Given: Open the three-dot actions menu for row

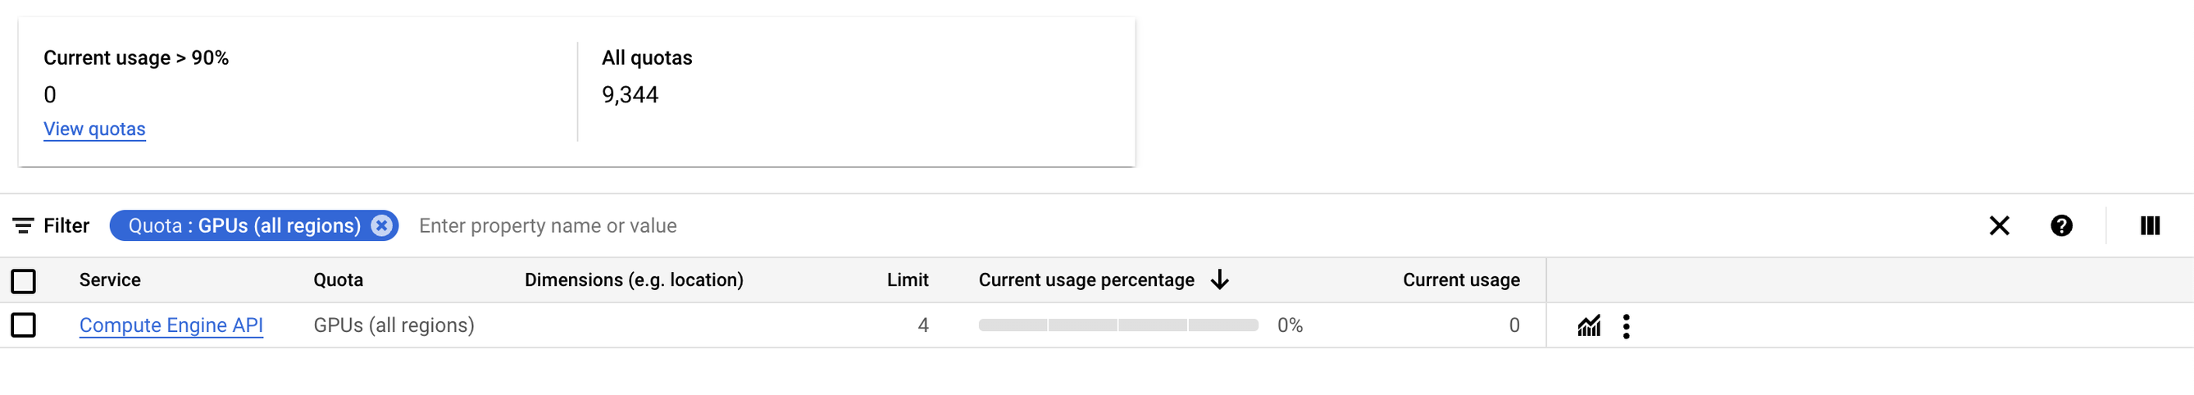Looking at the screenshot, I should 1626,326.
